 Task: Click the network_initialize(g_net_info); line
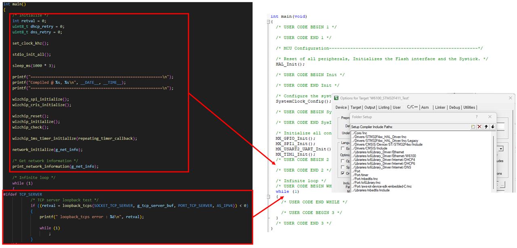[x=47, y=149]
